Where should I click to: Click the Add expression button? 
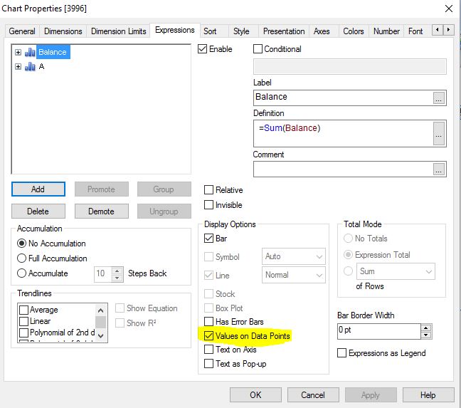coord(38,189)
